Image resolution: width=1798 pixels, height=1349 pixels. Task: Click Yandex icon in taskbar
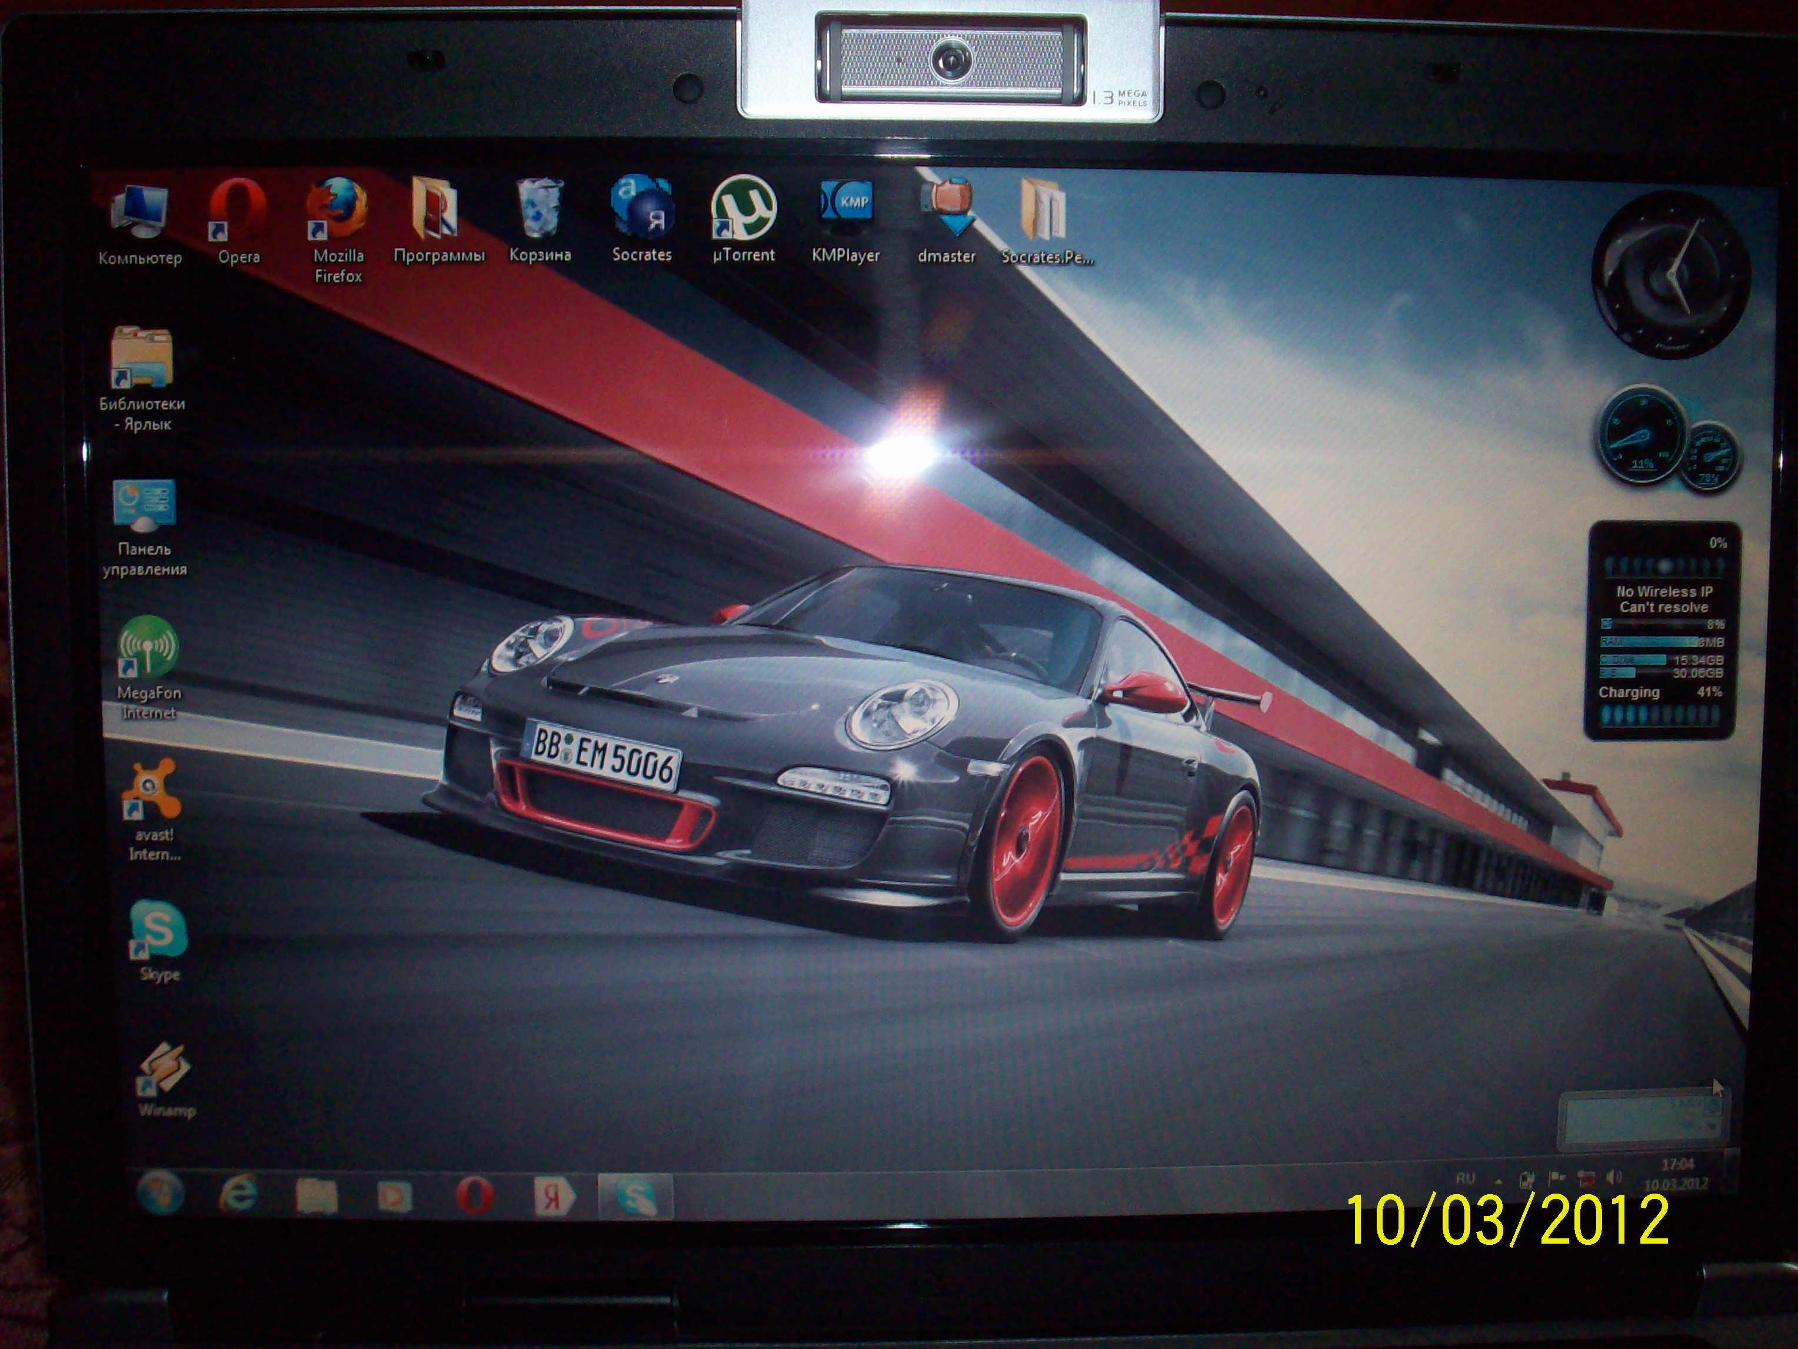point(554,1198)
